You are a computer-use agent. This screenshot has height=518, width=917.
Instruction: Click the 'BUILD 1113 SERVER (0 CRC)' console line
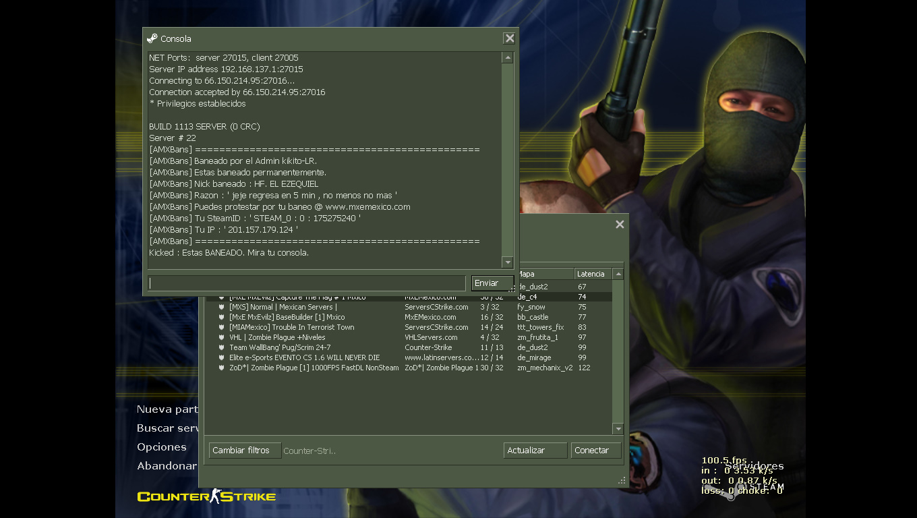coord(204,127)
